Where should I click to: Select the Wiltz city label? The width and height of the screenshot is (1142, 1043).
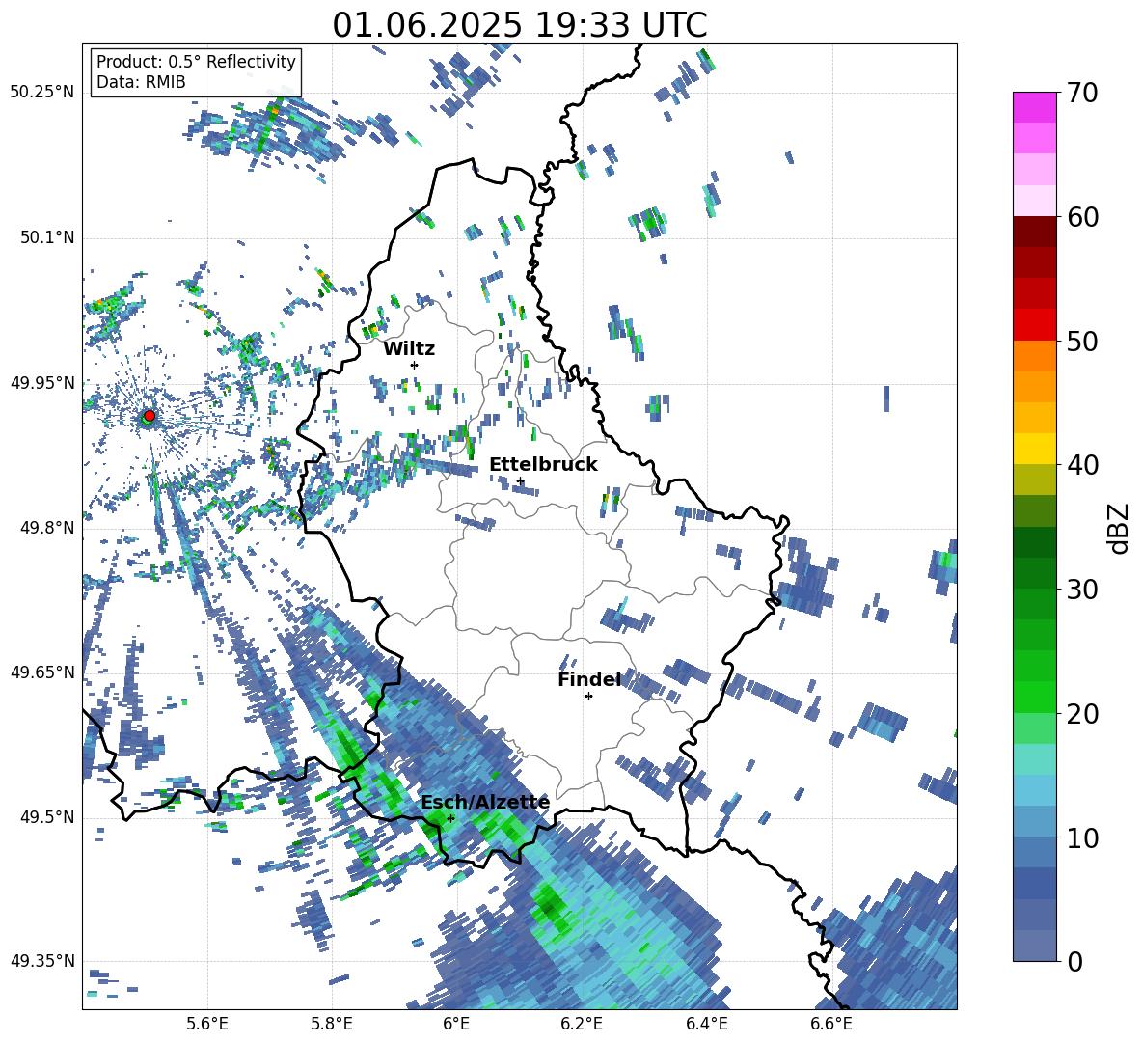click(409, 349)
